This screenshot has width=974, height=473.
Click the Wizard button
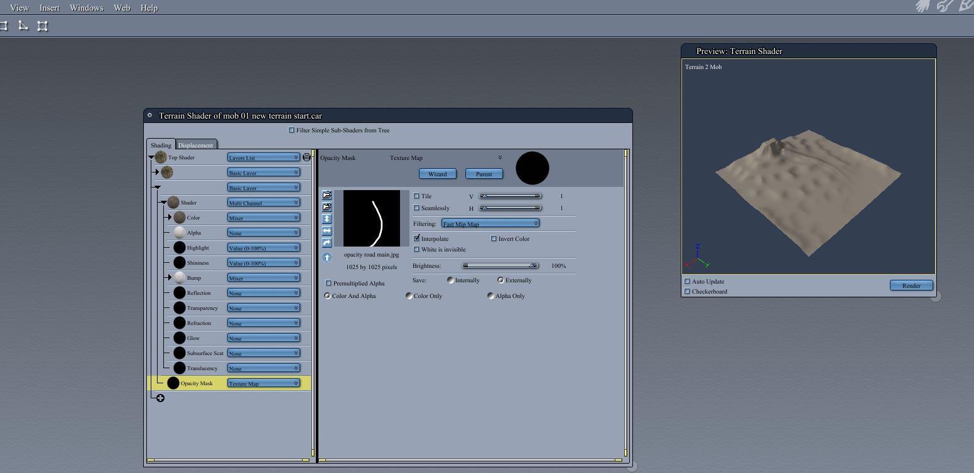pyautogui.click(x=438, y=174)
